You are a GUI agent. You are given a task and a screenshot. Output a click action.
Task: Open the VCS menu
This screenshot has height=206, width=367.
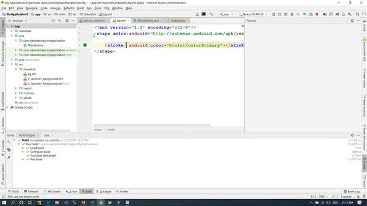click(x=107, y=8)
